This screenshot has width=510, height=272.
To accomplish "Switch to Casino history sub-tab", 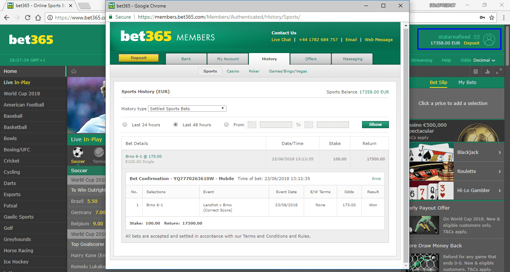I will (x=233, y=71).
